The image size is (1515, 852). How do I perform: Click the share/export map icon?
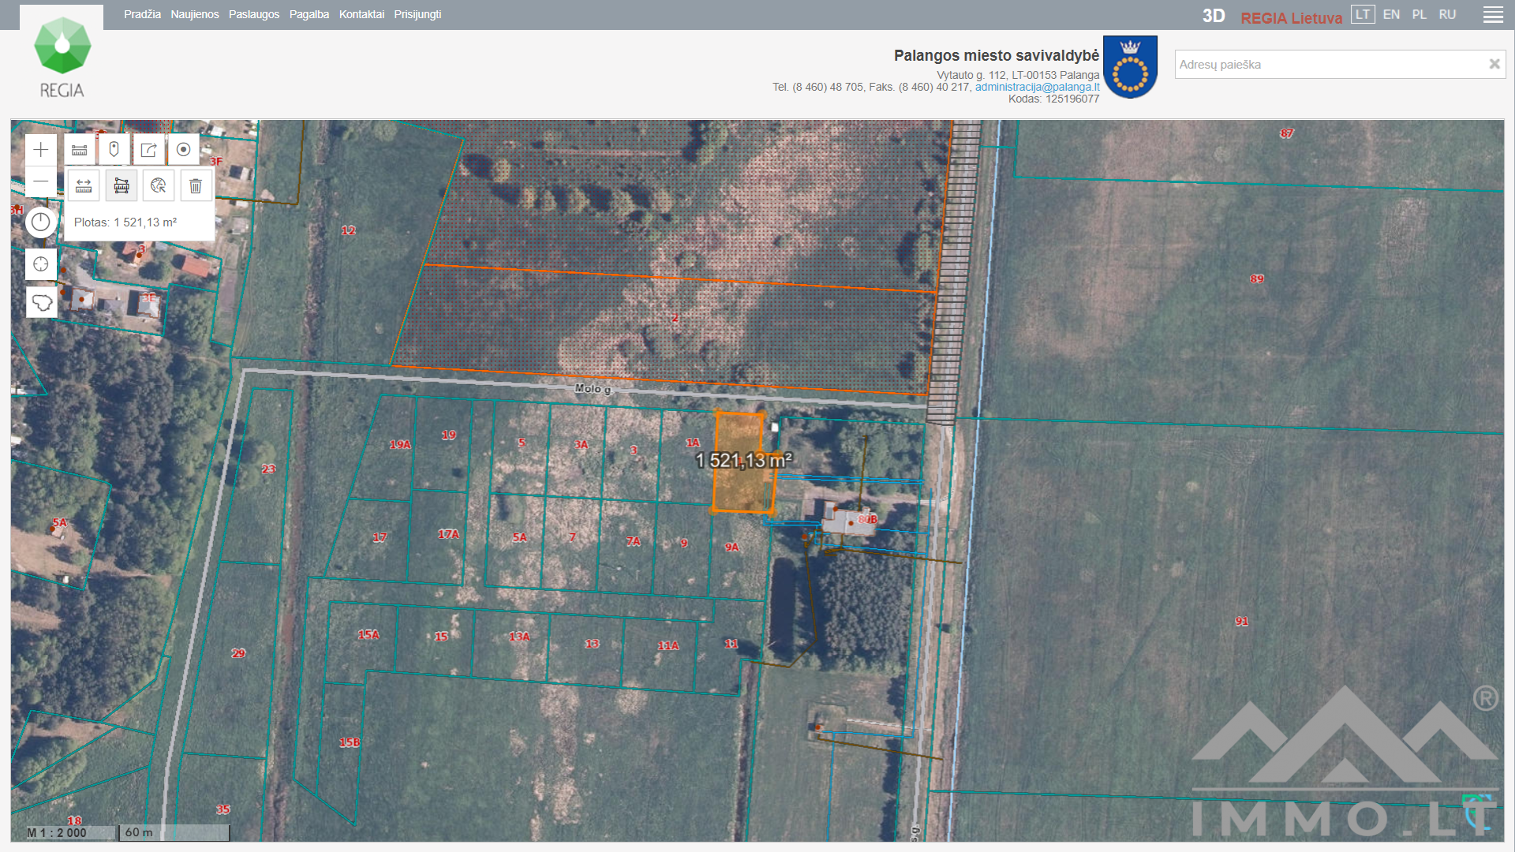(x=148, y=150)
